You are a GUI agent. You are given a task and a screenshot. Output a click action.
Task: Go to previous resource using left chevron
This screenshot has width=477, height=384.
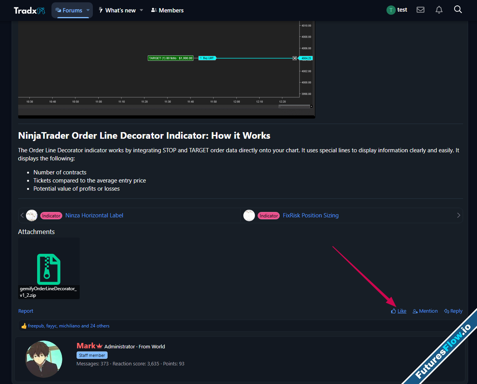[x=22, y=215]
